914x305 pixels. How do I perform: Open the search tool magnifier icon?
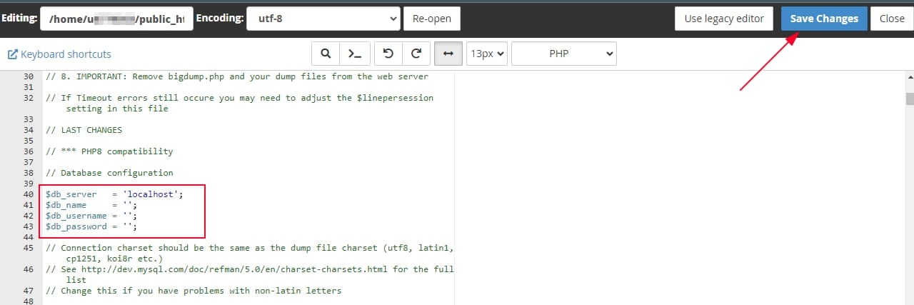coord(326,54)
